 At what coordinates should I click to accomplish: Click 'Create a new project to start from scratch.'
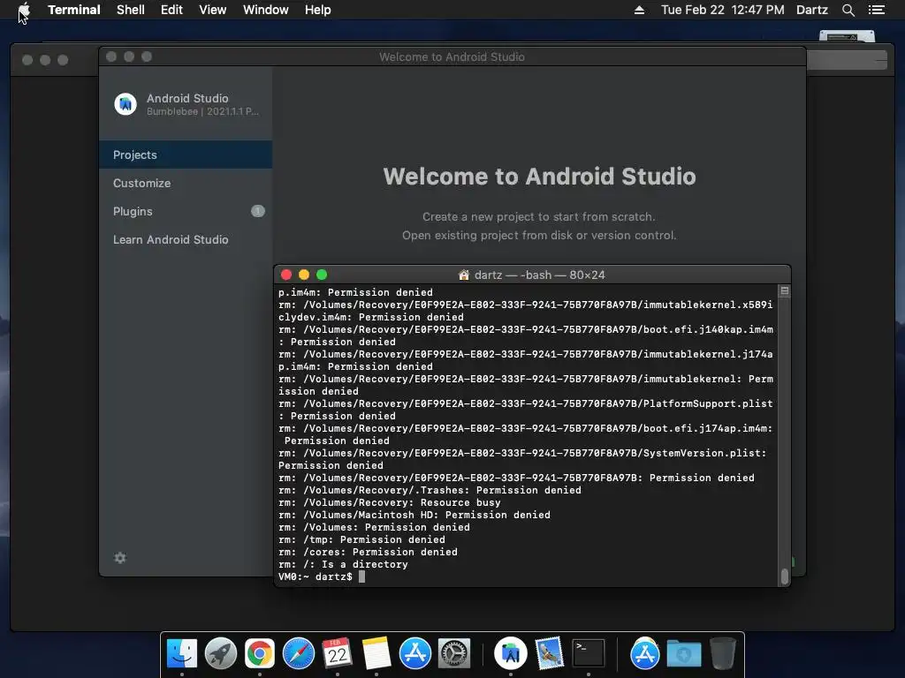click(539, 217)
